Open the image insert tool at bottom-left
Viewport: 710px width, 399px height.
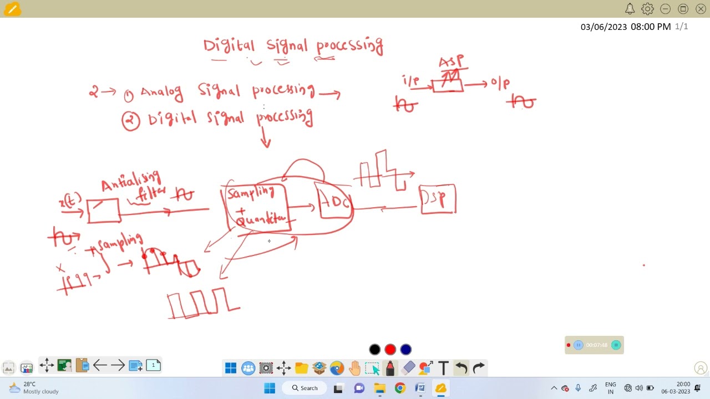click(x=8, y=367)
